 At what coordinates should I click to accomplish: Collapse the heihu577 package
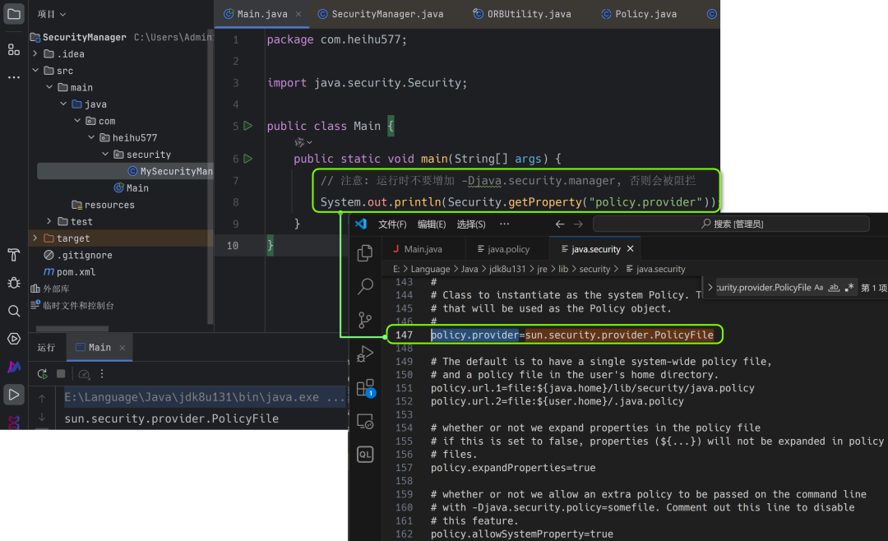point(91,137)
